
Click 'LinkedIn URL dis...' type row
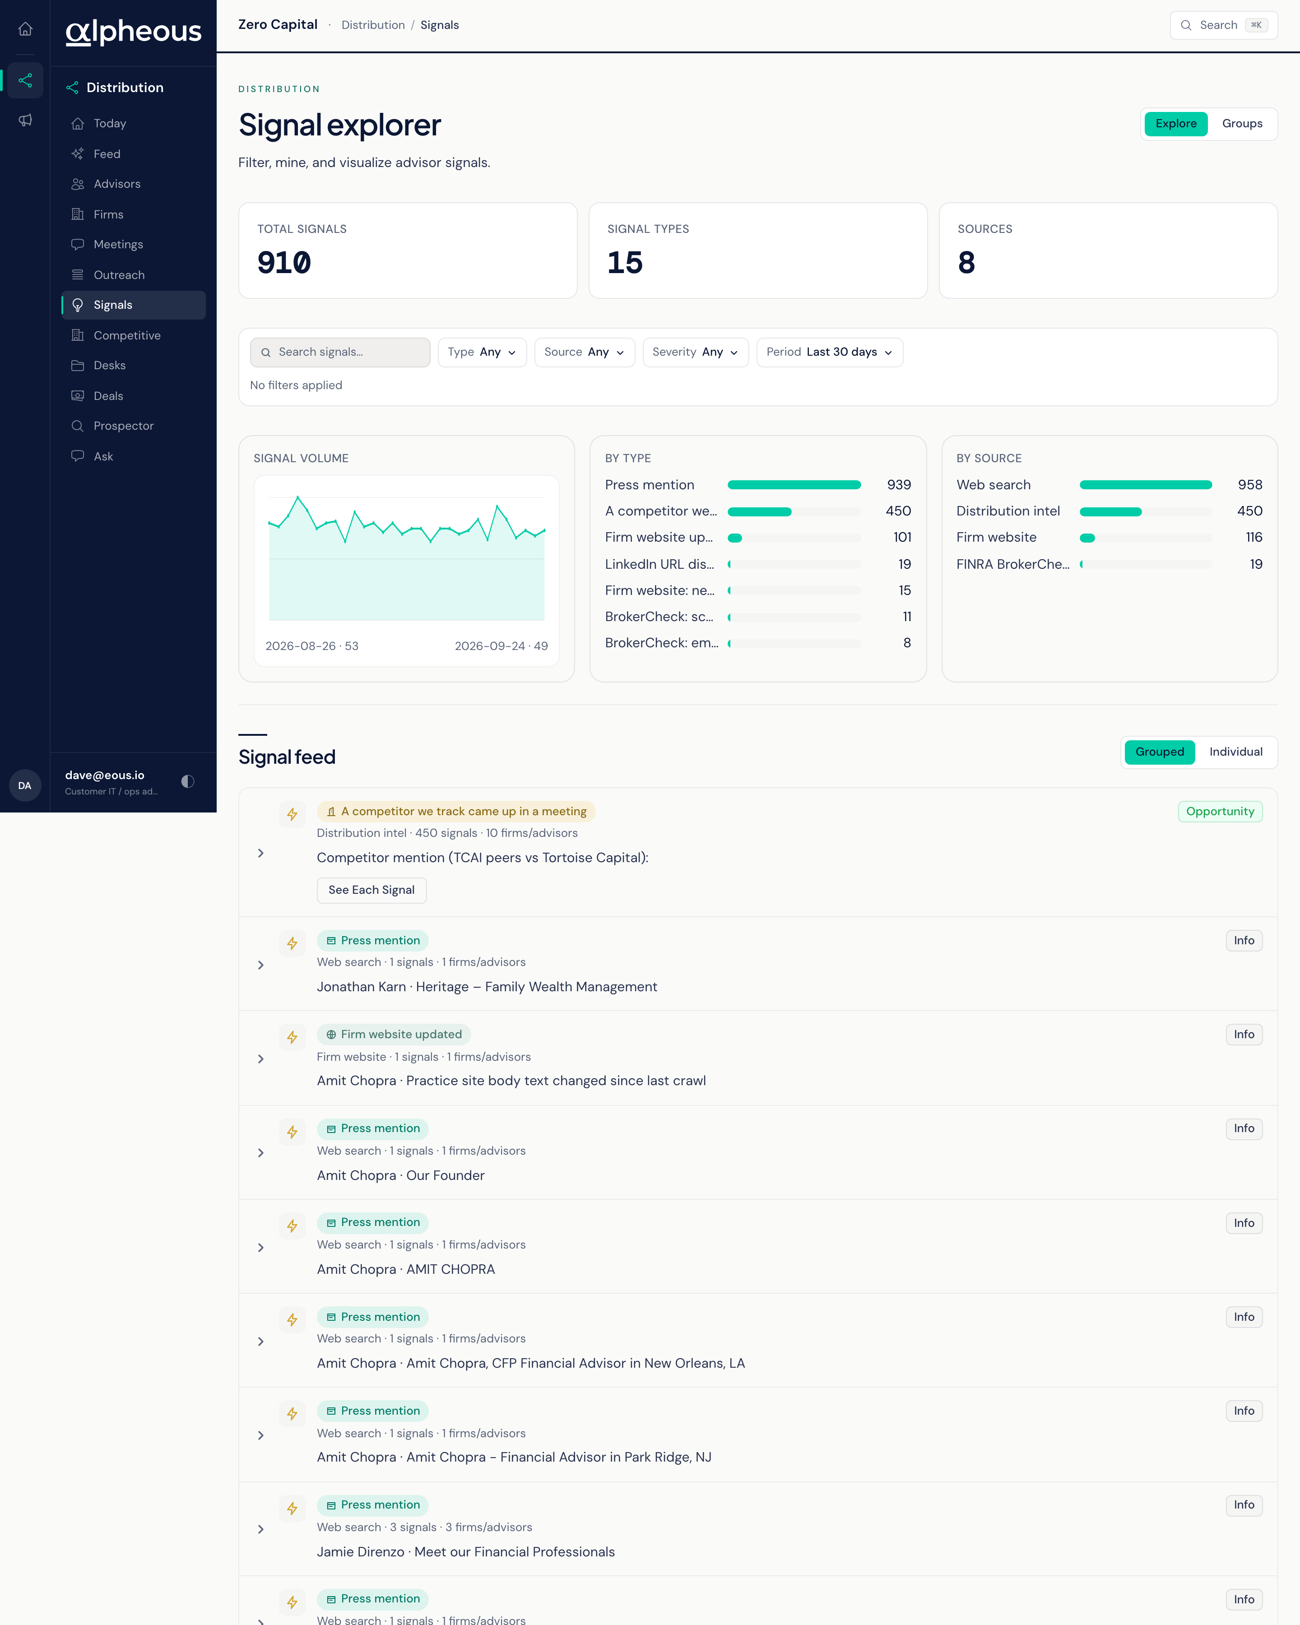click(757, 564)
